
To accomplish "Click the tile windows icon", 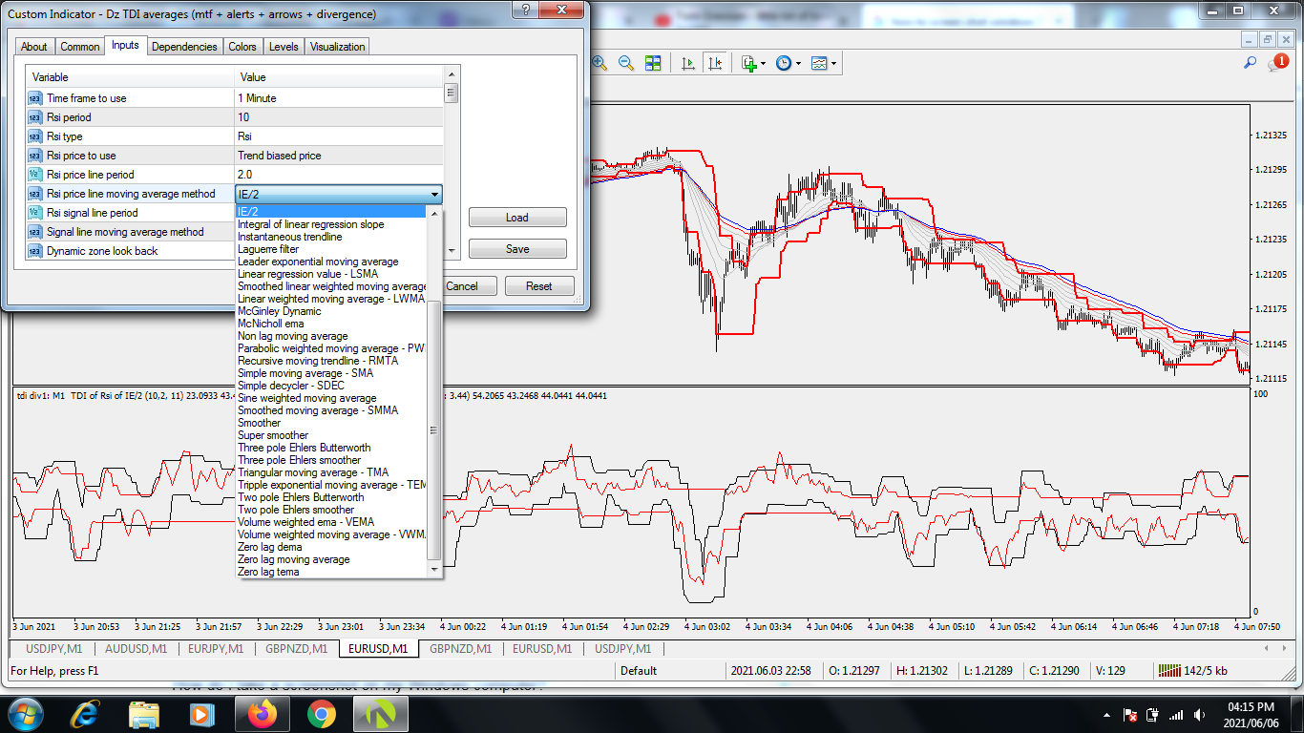I will pos(653,63).
